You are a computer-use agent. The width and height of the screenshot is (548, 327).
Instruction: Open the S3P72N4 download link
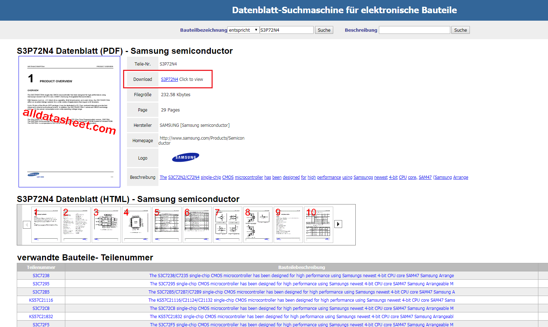[169, 79]
